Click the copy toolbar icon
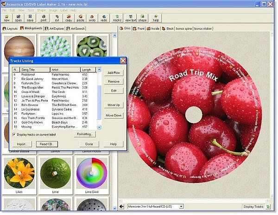 tap(69, 18)
